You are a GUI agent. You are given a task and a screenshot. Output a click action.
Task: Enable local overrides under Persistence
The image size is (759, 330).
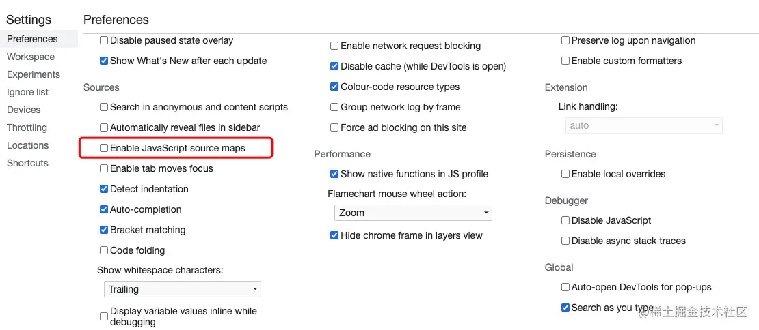click(565, 174)
